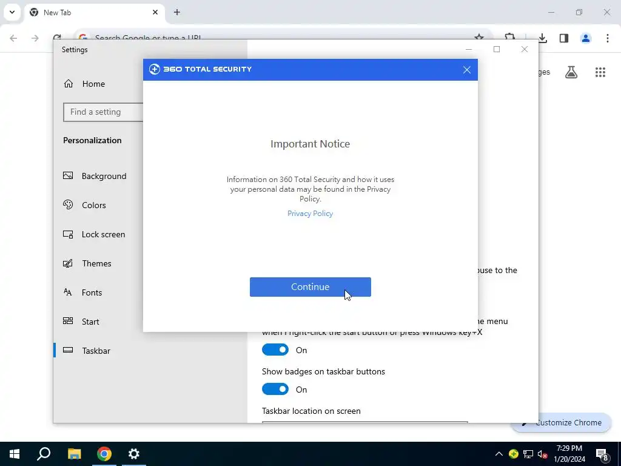Show hidden system tray icons
This screenshot has width=621, height=466.
click(x=499, y=454)
